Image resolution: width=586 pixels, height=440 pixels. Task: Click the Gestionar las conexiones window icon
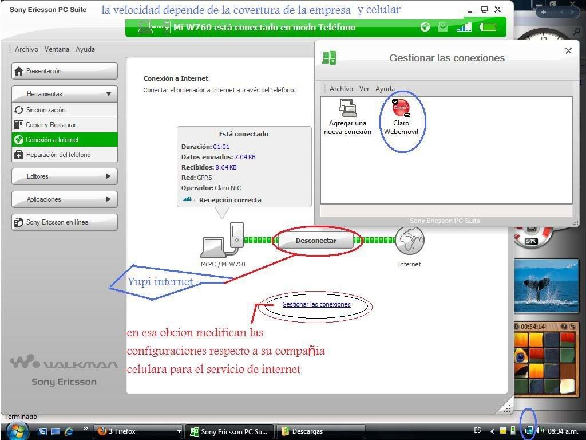(x=329, y=58)
